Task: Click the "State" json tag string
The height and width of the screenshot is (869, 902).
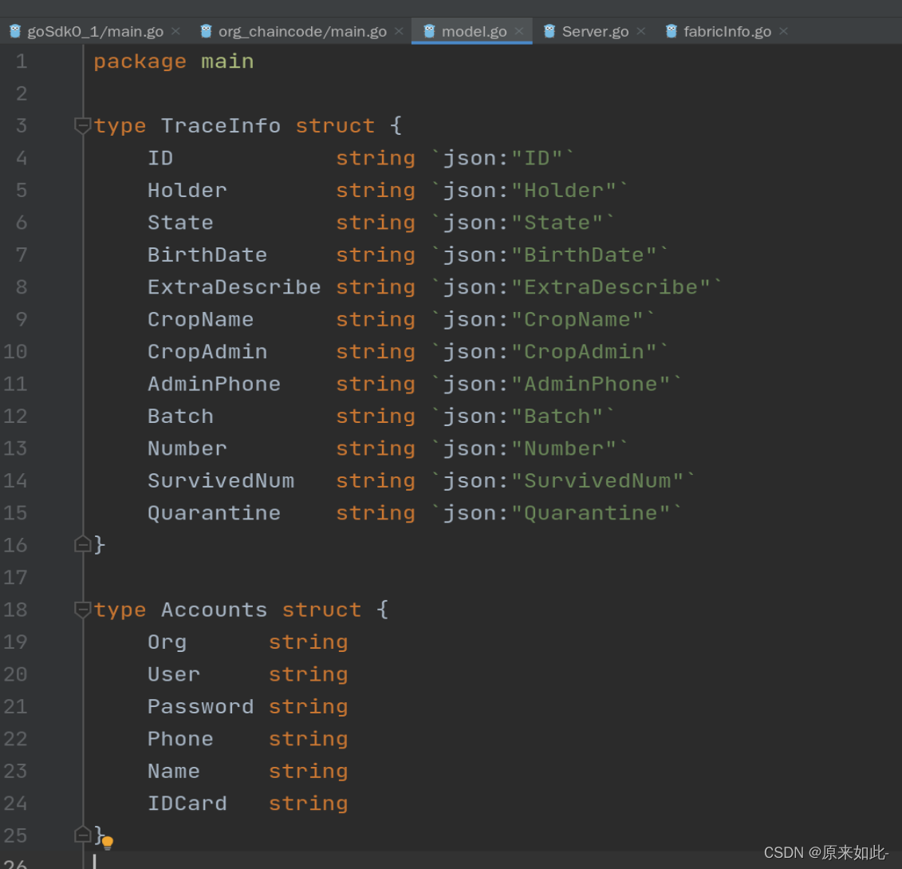Action: point(557,223)
